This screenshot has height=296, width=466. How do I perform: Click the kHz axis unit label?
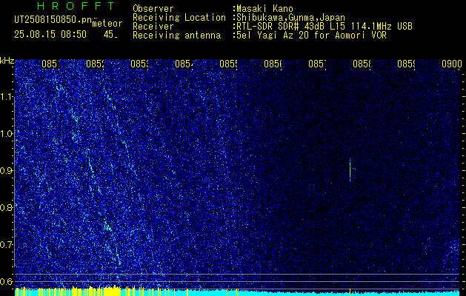pos(7,61)
